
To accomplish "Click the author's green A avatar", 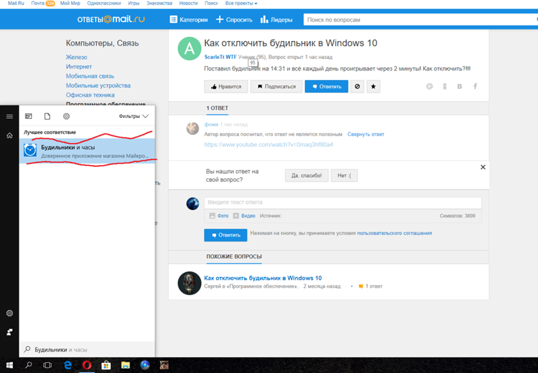I will coord(190,48).
